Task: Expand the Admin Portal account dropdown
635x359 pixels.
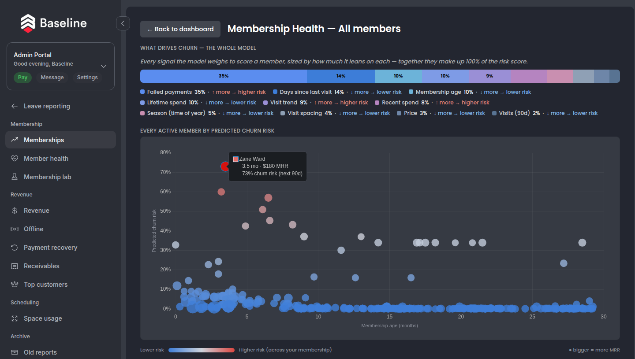Action: tap(104, 66)
